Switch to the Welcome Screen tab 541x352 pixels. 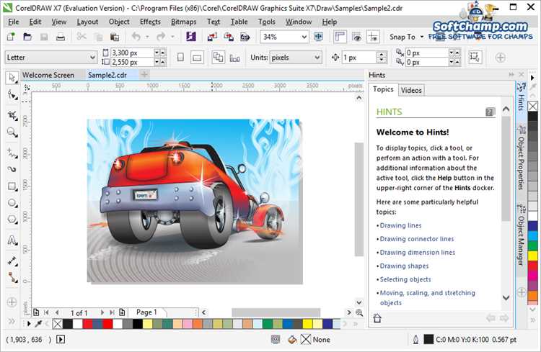48,75
